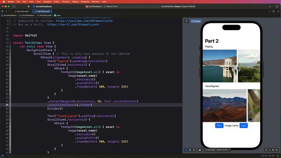Screen dimensions: 281x158
Task: Open the Window menu
Action: pyautogui.click(x=96, y=2)
